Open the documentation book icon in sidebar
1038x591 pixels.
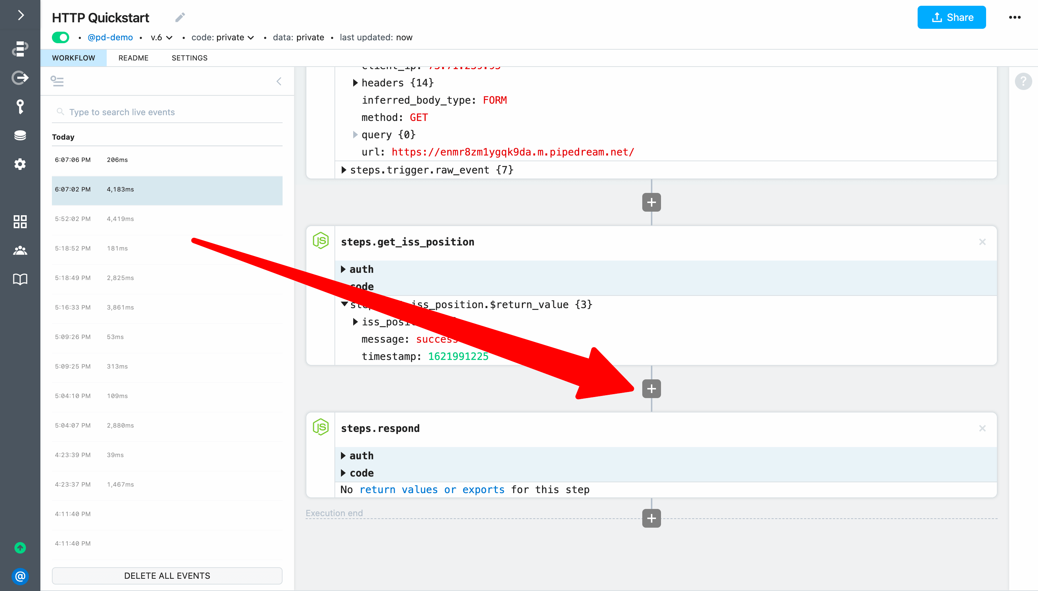coord(20,279)
